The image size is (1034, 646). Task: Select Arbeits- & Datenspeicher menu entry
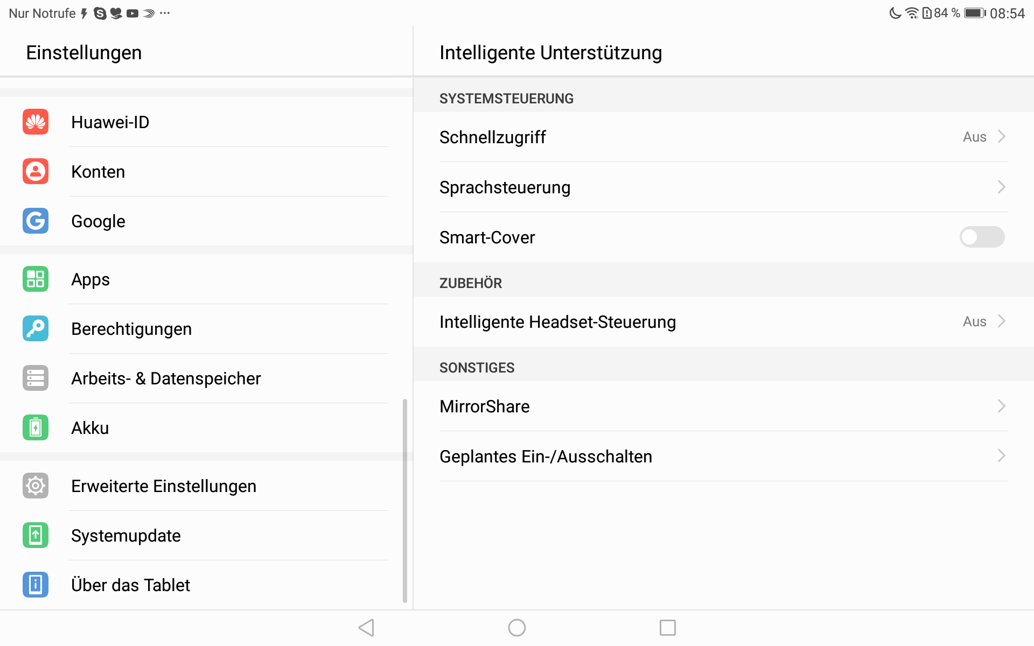tap(166, 378)
